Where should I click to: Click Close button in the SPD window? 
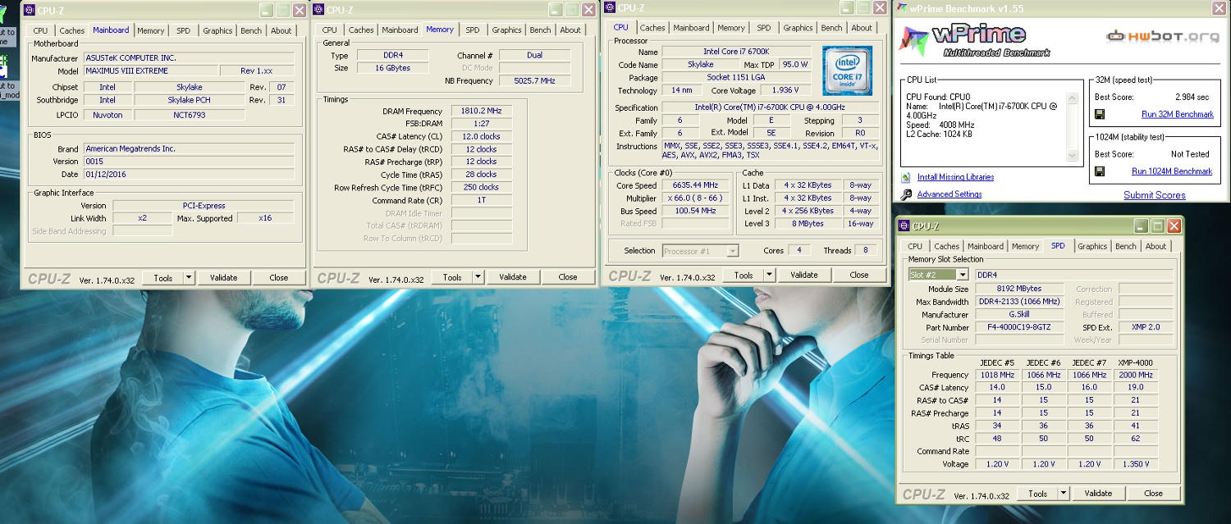(1153, 494)
